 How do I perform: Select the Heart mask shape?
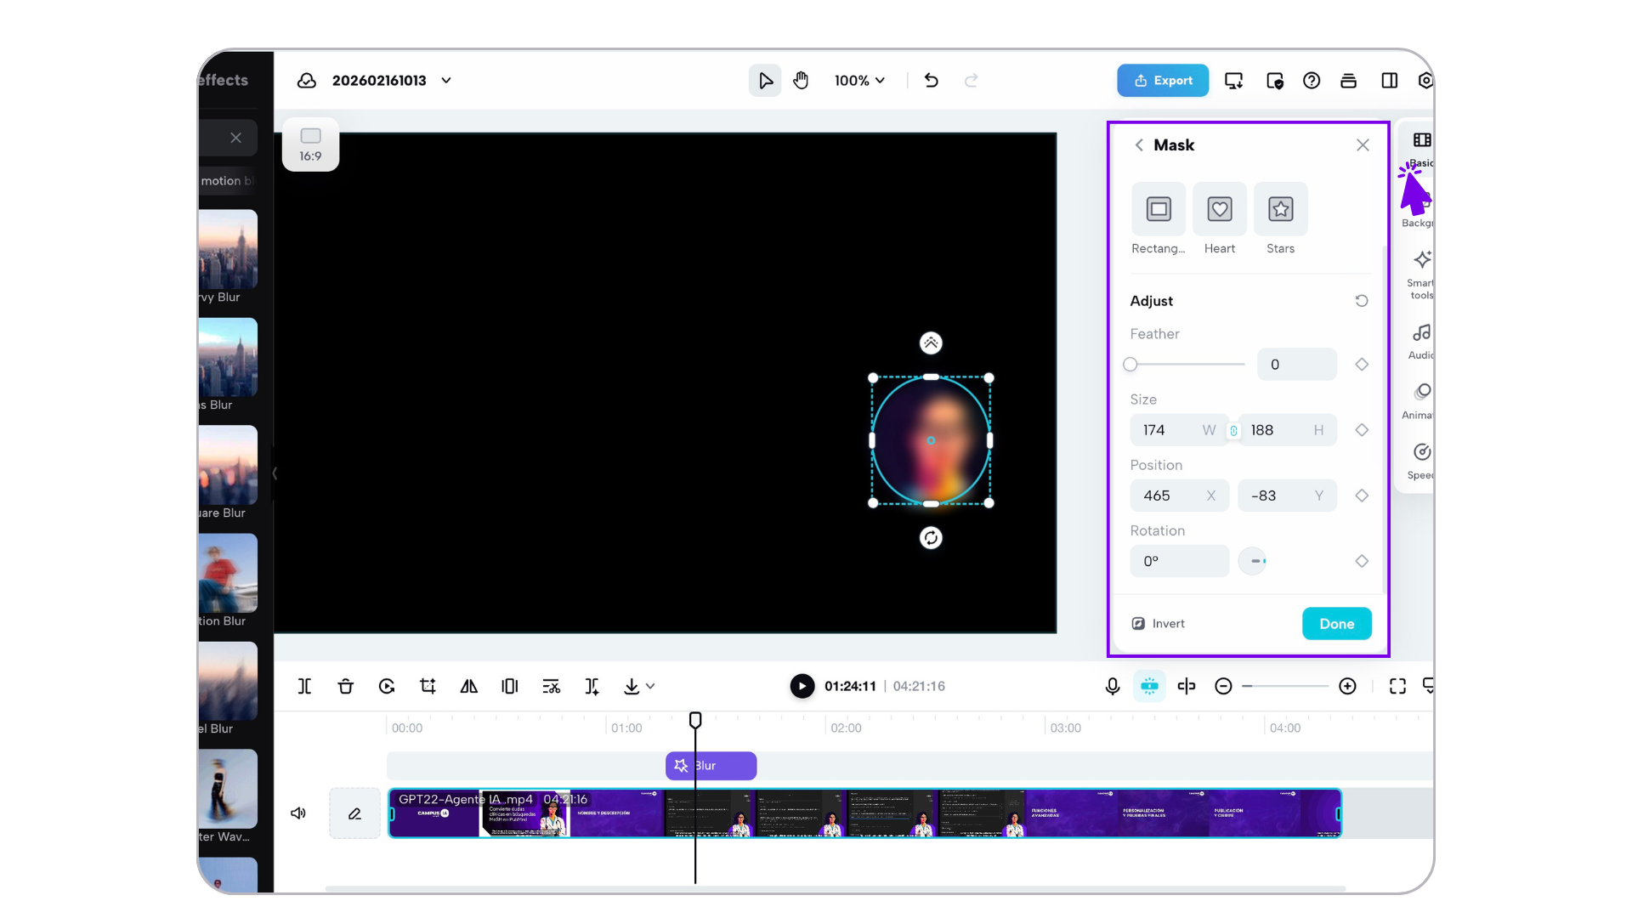tap(1219, 209)
